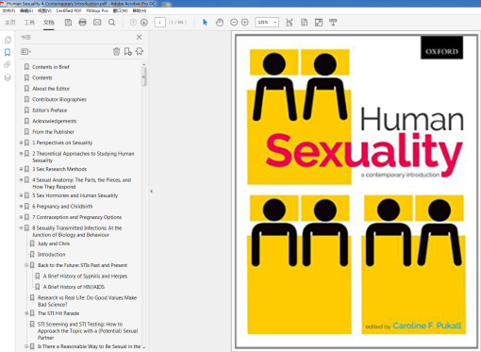
Task: Print the document using the printer icon
Action: pos(82,23)
